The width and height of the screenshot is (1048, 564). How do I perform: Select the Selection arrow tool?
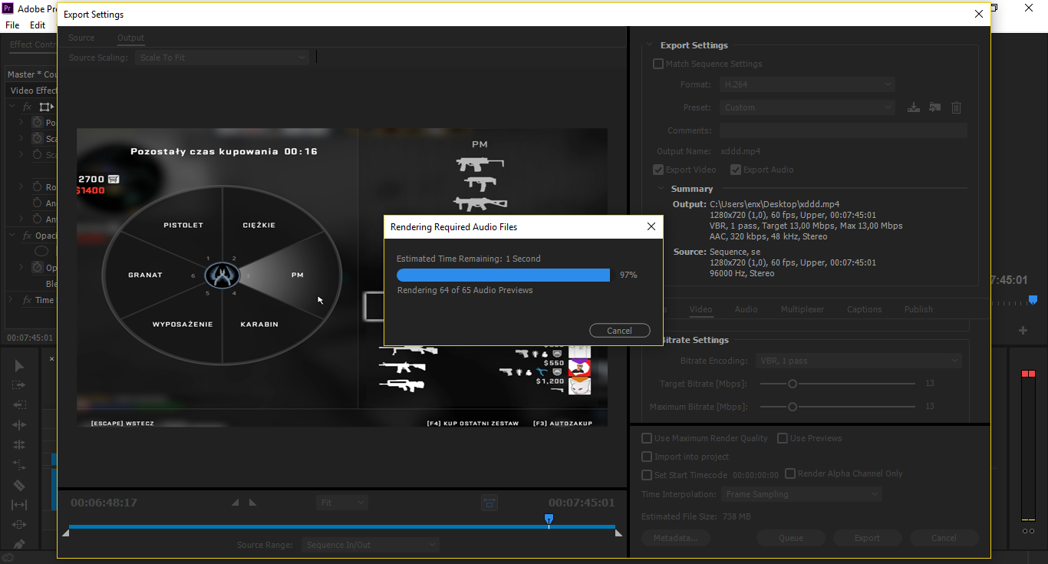pyautogui.click(x=19, y=365)
